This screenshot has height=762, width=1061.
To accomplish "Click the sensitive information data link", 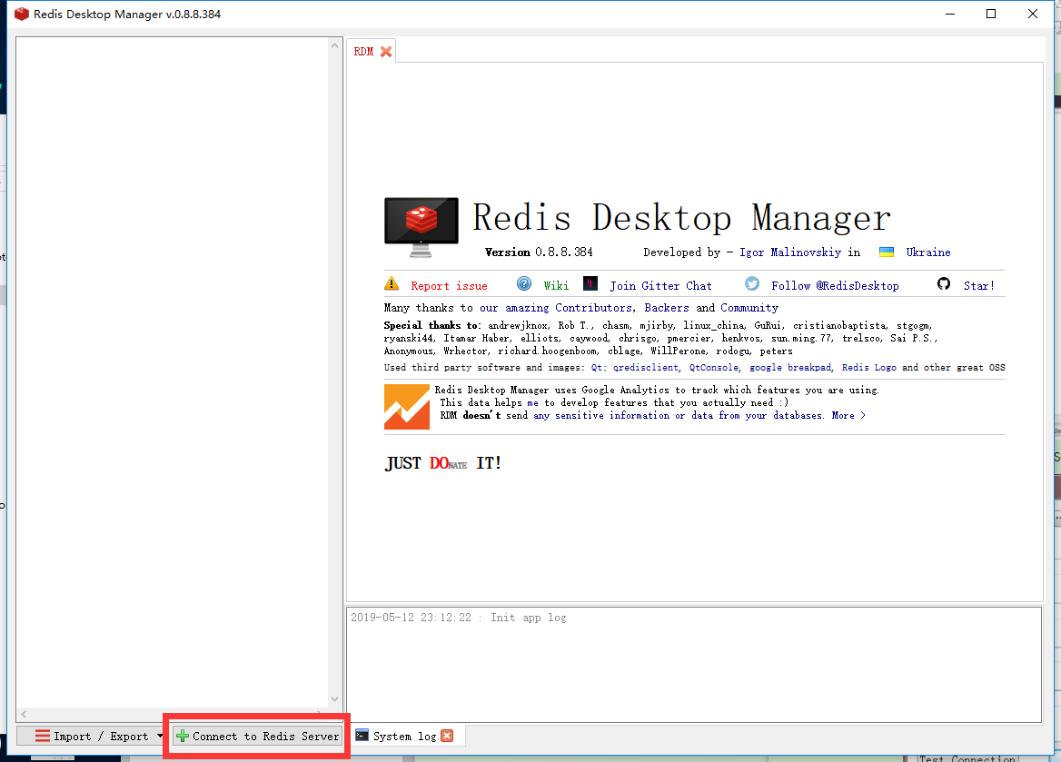I will tap(678, 416).
